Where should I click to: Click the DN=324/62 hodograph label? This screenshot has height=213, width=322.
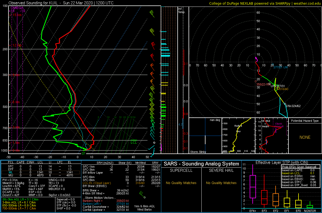(x=293, y=106)
